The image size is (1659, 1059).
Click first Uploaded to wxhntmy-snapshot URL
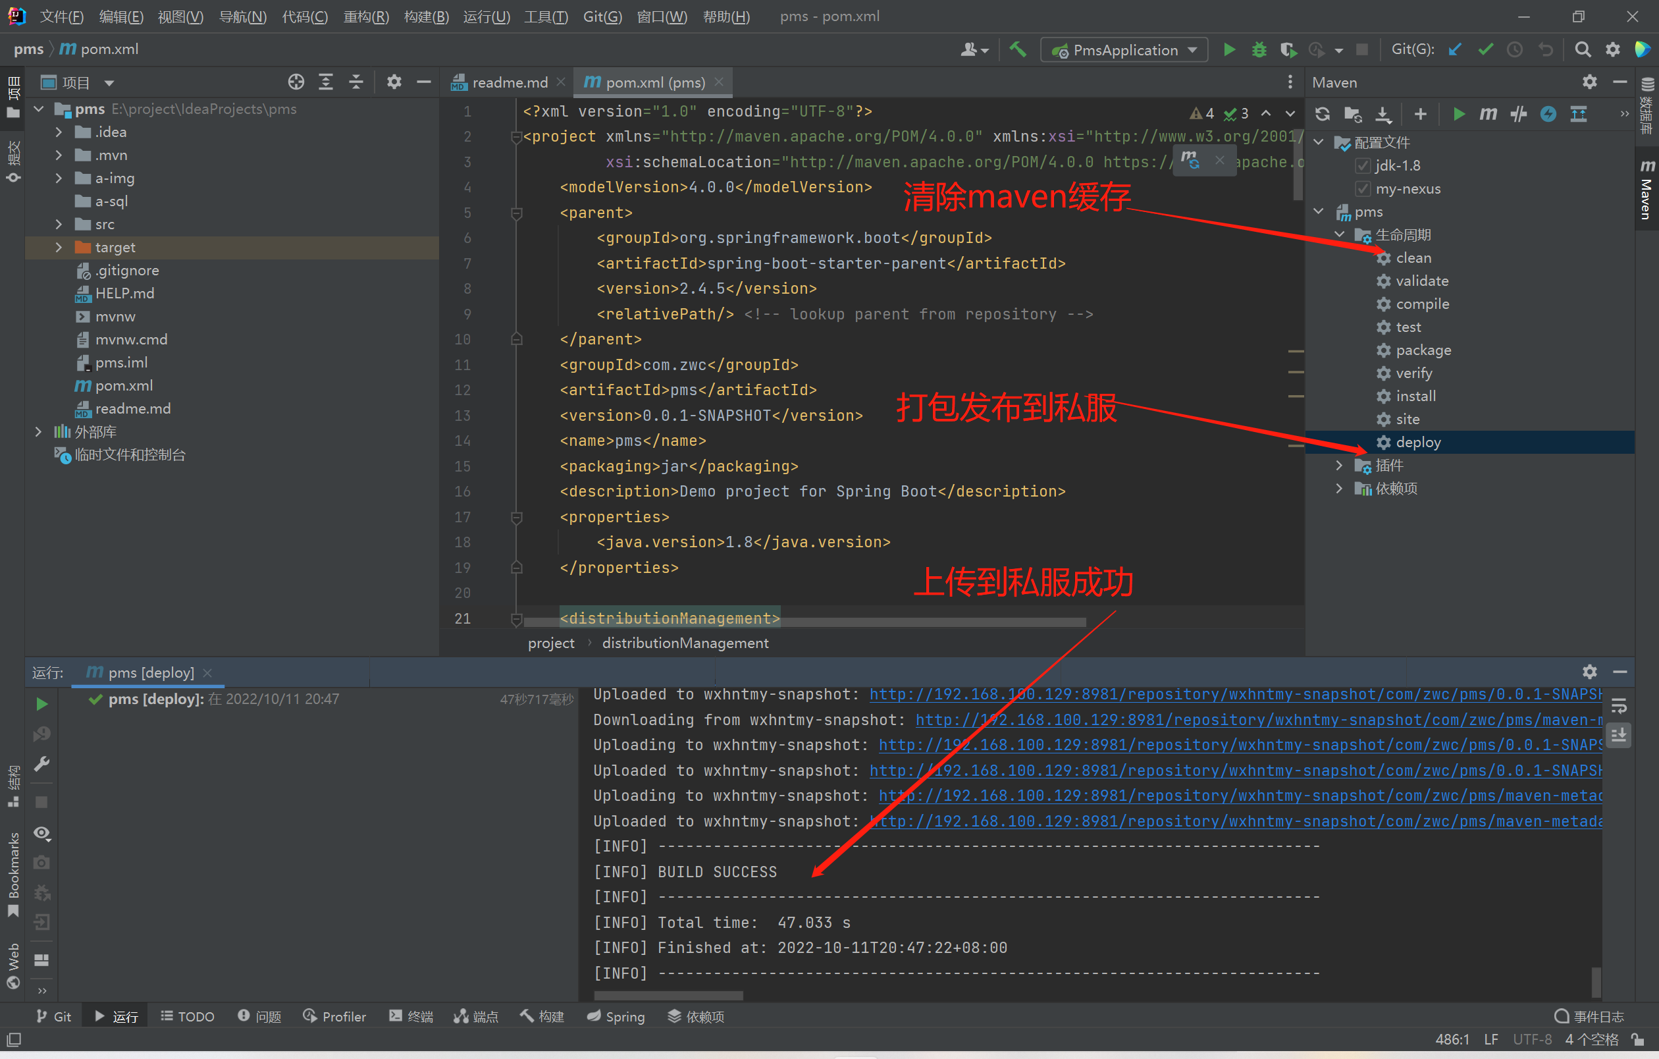1236,694
